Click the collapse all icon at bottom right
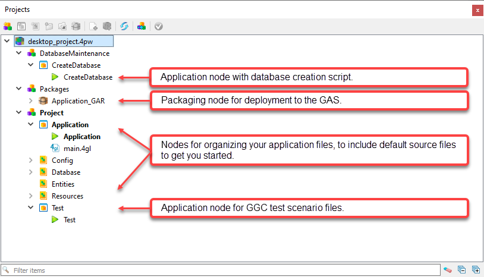The width and height of the screenshot is (484, 277). coord(462,270)
